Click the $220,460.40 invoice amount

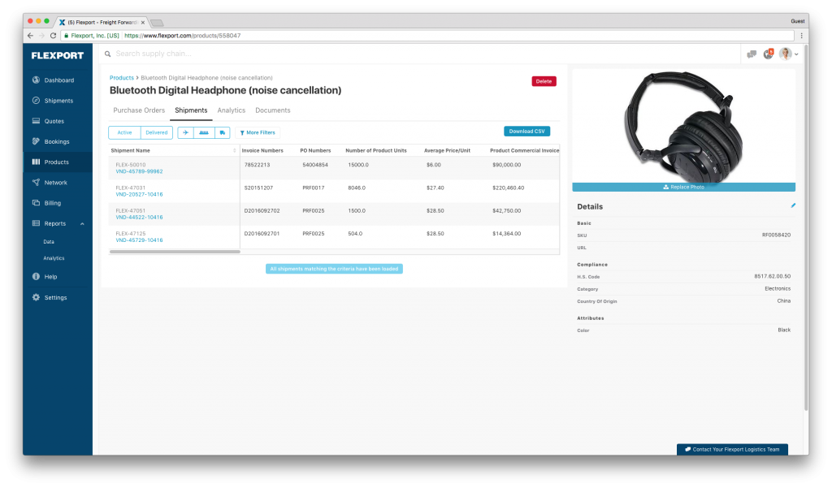coord(509,188)
